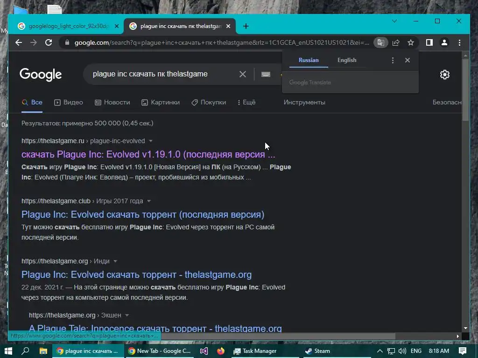Close the googlelogo_light_color tab
The image size is (478, 358).
116,26
